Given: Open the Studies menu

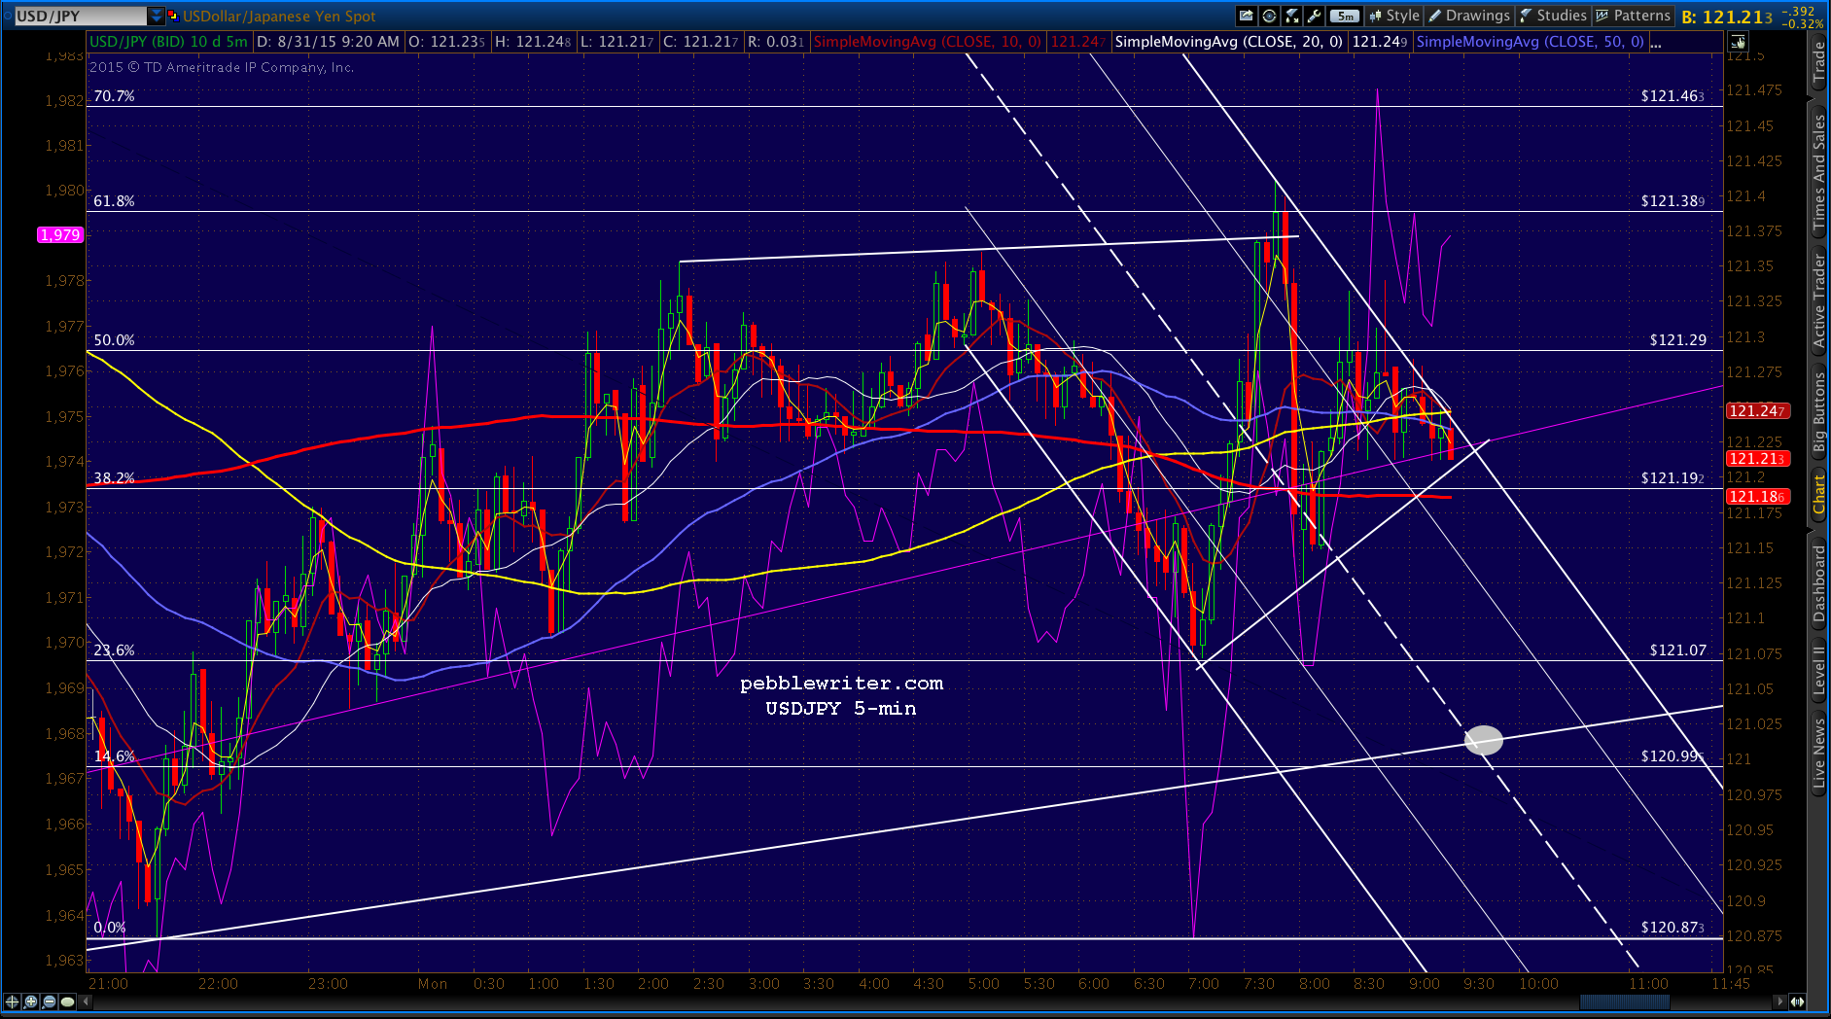Looking at the screenshot, I should 1553,16.
